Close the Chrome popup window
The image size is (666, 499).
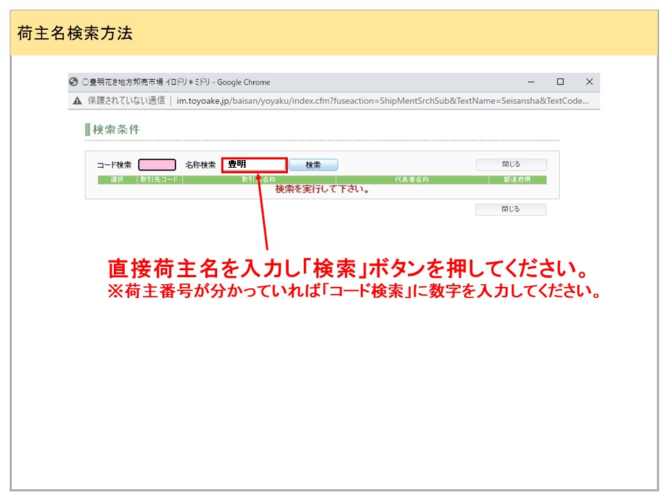point(589,82)
